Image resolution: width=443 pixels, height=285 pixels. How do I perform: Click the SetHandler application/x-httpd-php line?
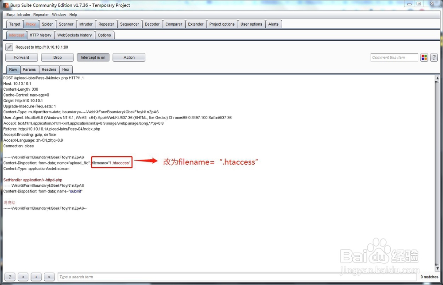click(x=33, y=180)
